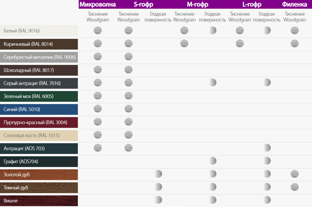312x207 pixels.
Task: Click Золотой дуб dot under S-гофр smooth
Action: click(158, 174)
